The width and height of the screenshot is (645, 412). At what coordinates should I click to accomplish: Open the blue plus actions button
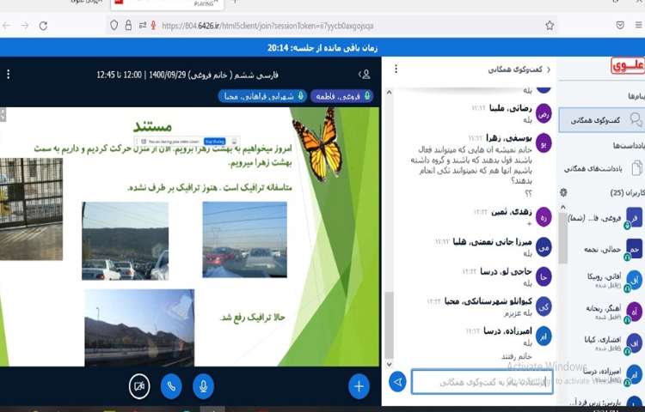tap(359, 386)
